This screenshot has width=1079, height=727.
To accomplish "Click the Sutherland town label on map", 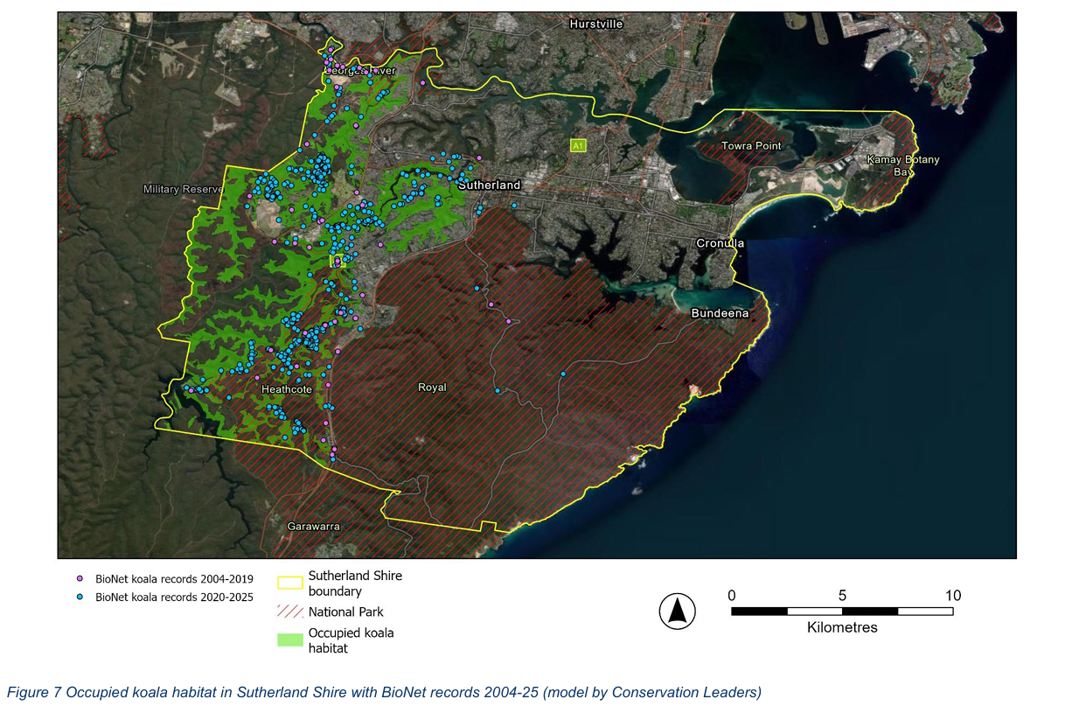I will point(490,185).
